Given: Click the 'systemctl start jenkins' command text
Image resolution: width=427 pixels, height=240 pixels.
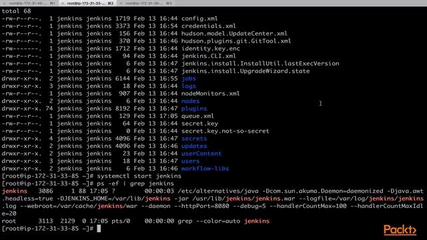Looking at the screenshot, I should (139, 176).
